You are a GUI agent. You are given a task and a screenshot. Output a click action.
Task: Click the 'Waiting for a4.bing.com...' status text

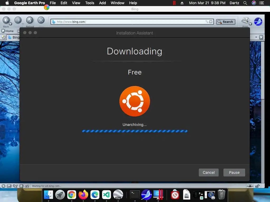(46, 186)
